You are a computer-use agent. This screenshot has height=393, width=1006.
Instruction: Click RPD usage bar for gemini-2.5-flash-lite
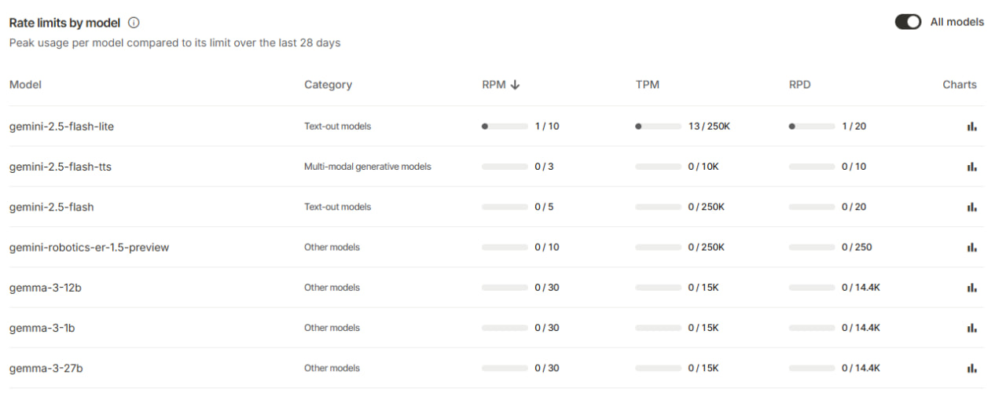point(812,126)
